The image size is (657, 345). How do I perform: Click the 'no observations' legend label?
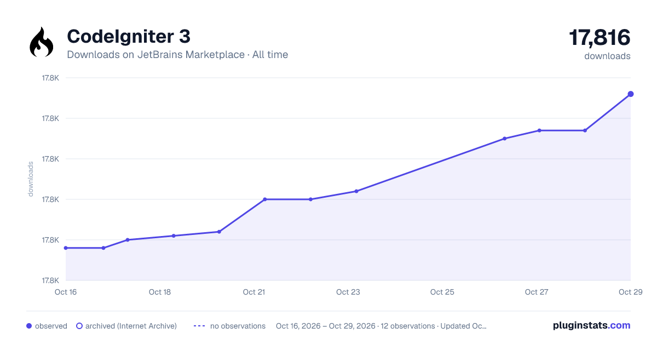pyautogui.click(x=238, y=326)
